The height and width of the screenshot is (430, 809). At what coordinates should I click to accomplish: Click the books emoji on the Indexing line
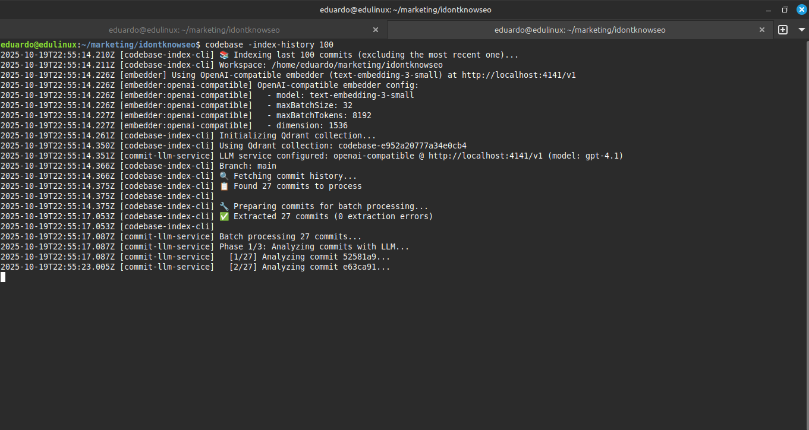(x=224, y=55)
